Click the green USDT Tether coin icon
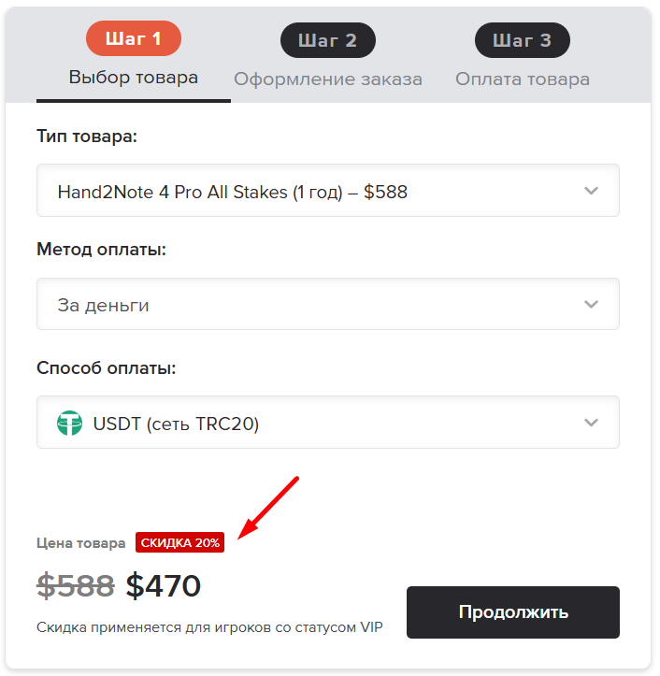 click(x=70, y=424)
